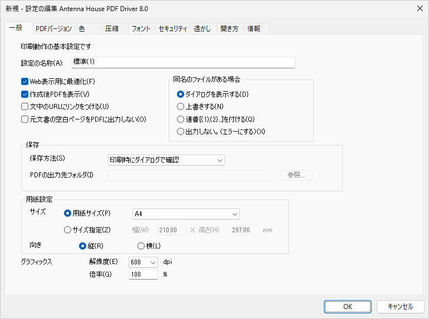Select the 圧縮 tab
The height and width of the screenshot is (319, 429).
coord(112,28)
